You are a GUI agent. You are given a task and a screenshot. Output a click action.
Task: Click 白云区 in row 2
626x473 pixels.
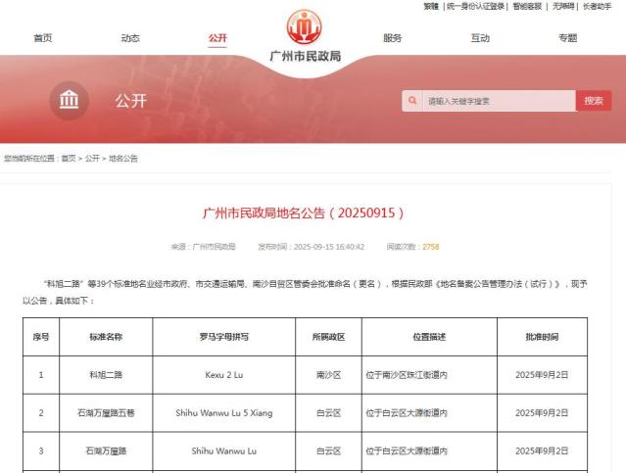click(328, 412)
